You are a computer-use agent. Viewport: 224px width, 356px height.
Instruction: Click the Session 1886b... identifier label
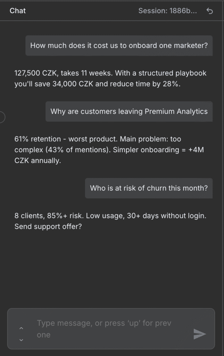(x=167, y=11)
